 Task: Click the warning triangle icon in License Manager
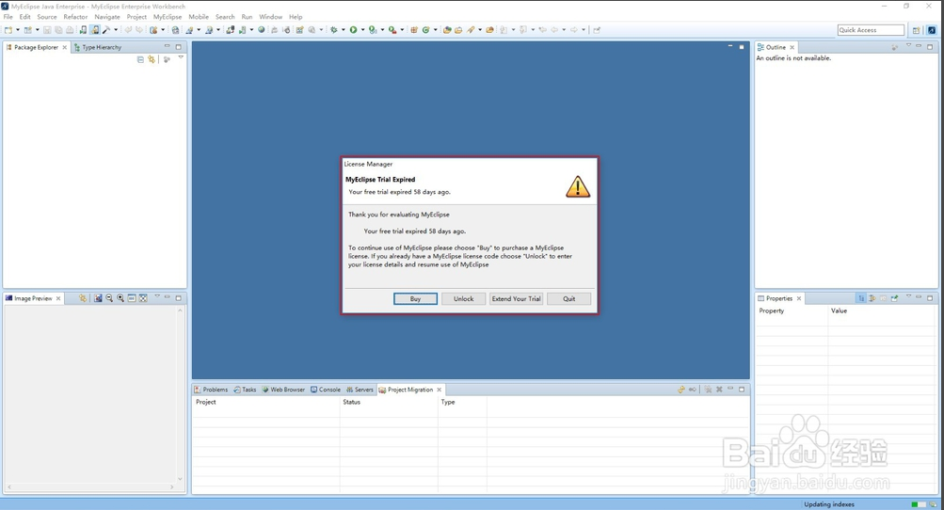pos(577,186)
